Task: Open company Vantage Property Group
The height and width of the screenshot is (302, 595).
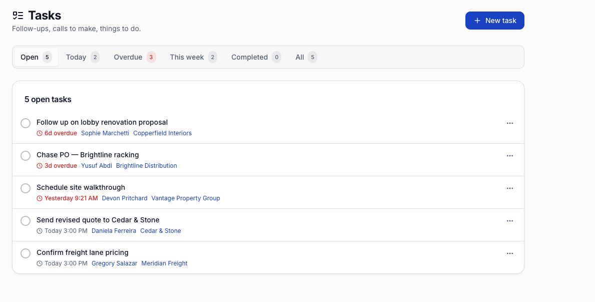Action: tap(186, 198)
